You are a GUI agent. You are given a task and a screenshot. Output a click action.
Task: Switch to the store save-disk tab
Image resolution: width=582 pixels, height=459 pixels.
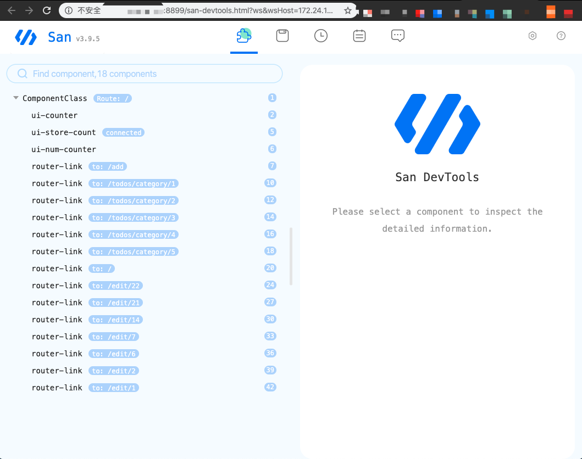tap(282, 36)
